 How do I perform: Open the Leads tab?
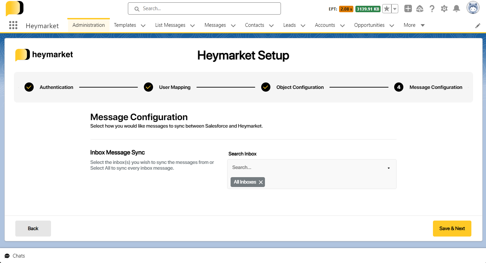(289, 25)
